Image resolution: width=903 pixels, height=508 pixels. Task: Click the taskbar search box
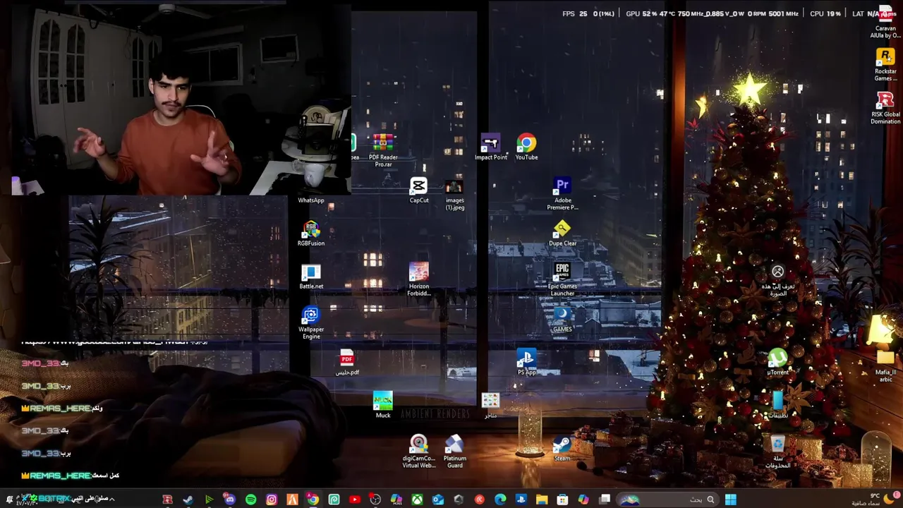(667, 500)
